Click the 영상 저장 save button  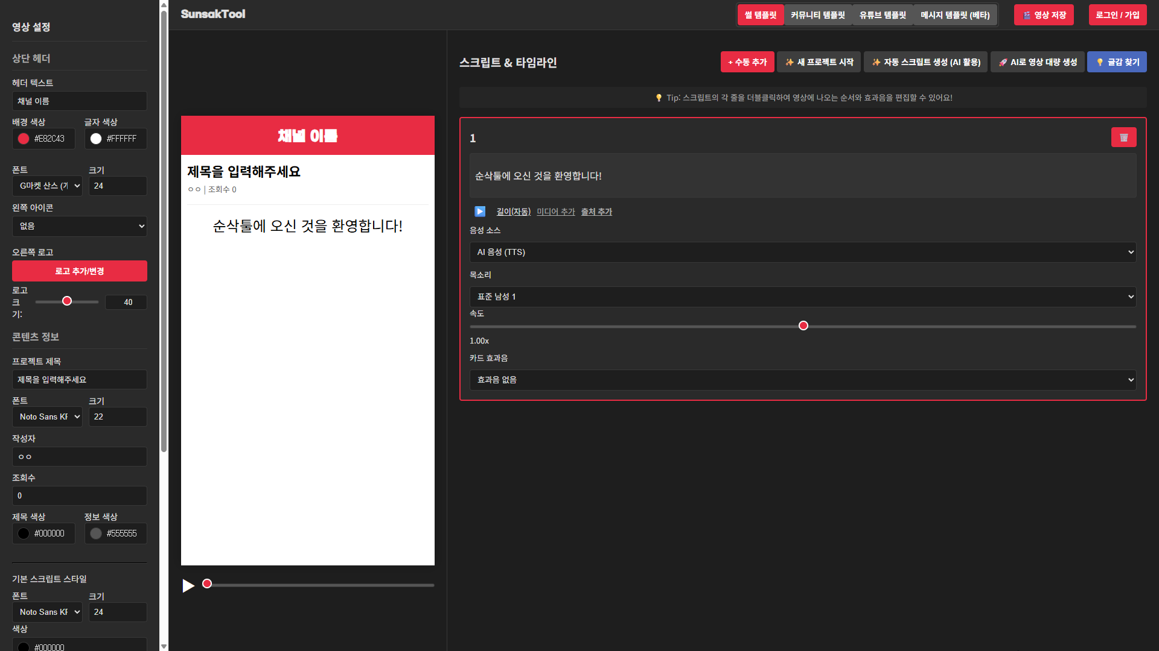point(1044,15)
